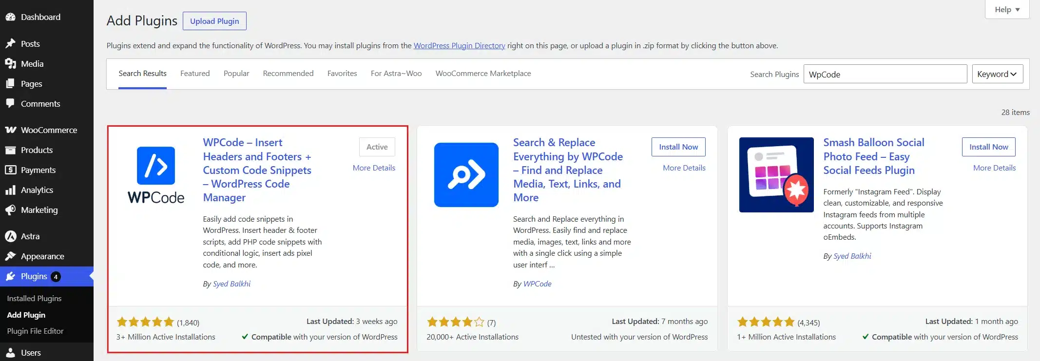The width and height of the screenshot is (1040, 361).
Task: Click the Plugins update count badge
Action: [56, 277]
